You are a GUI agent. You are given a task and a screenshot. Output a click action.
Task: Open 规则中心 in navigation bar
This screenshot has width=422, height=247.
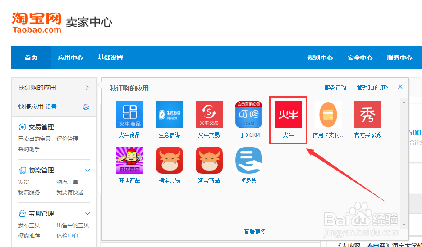[x=320, y=58]
